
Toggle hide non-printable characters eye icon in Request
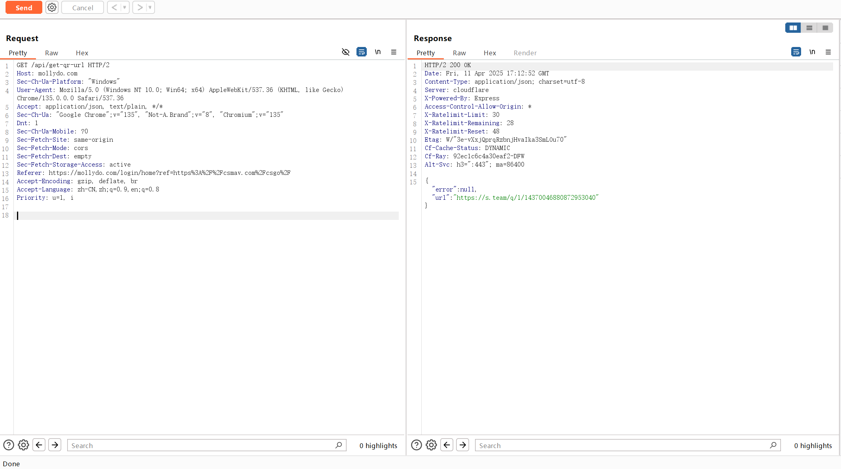pos(345,52)
